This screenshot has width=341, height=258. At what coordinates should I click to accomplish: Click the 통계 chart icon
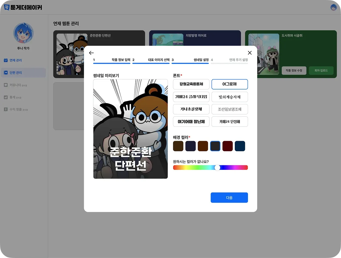6,97
